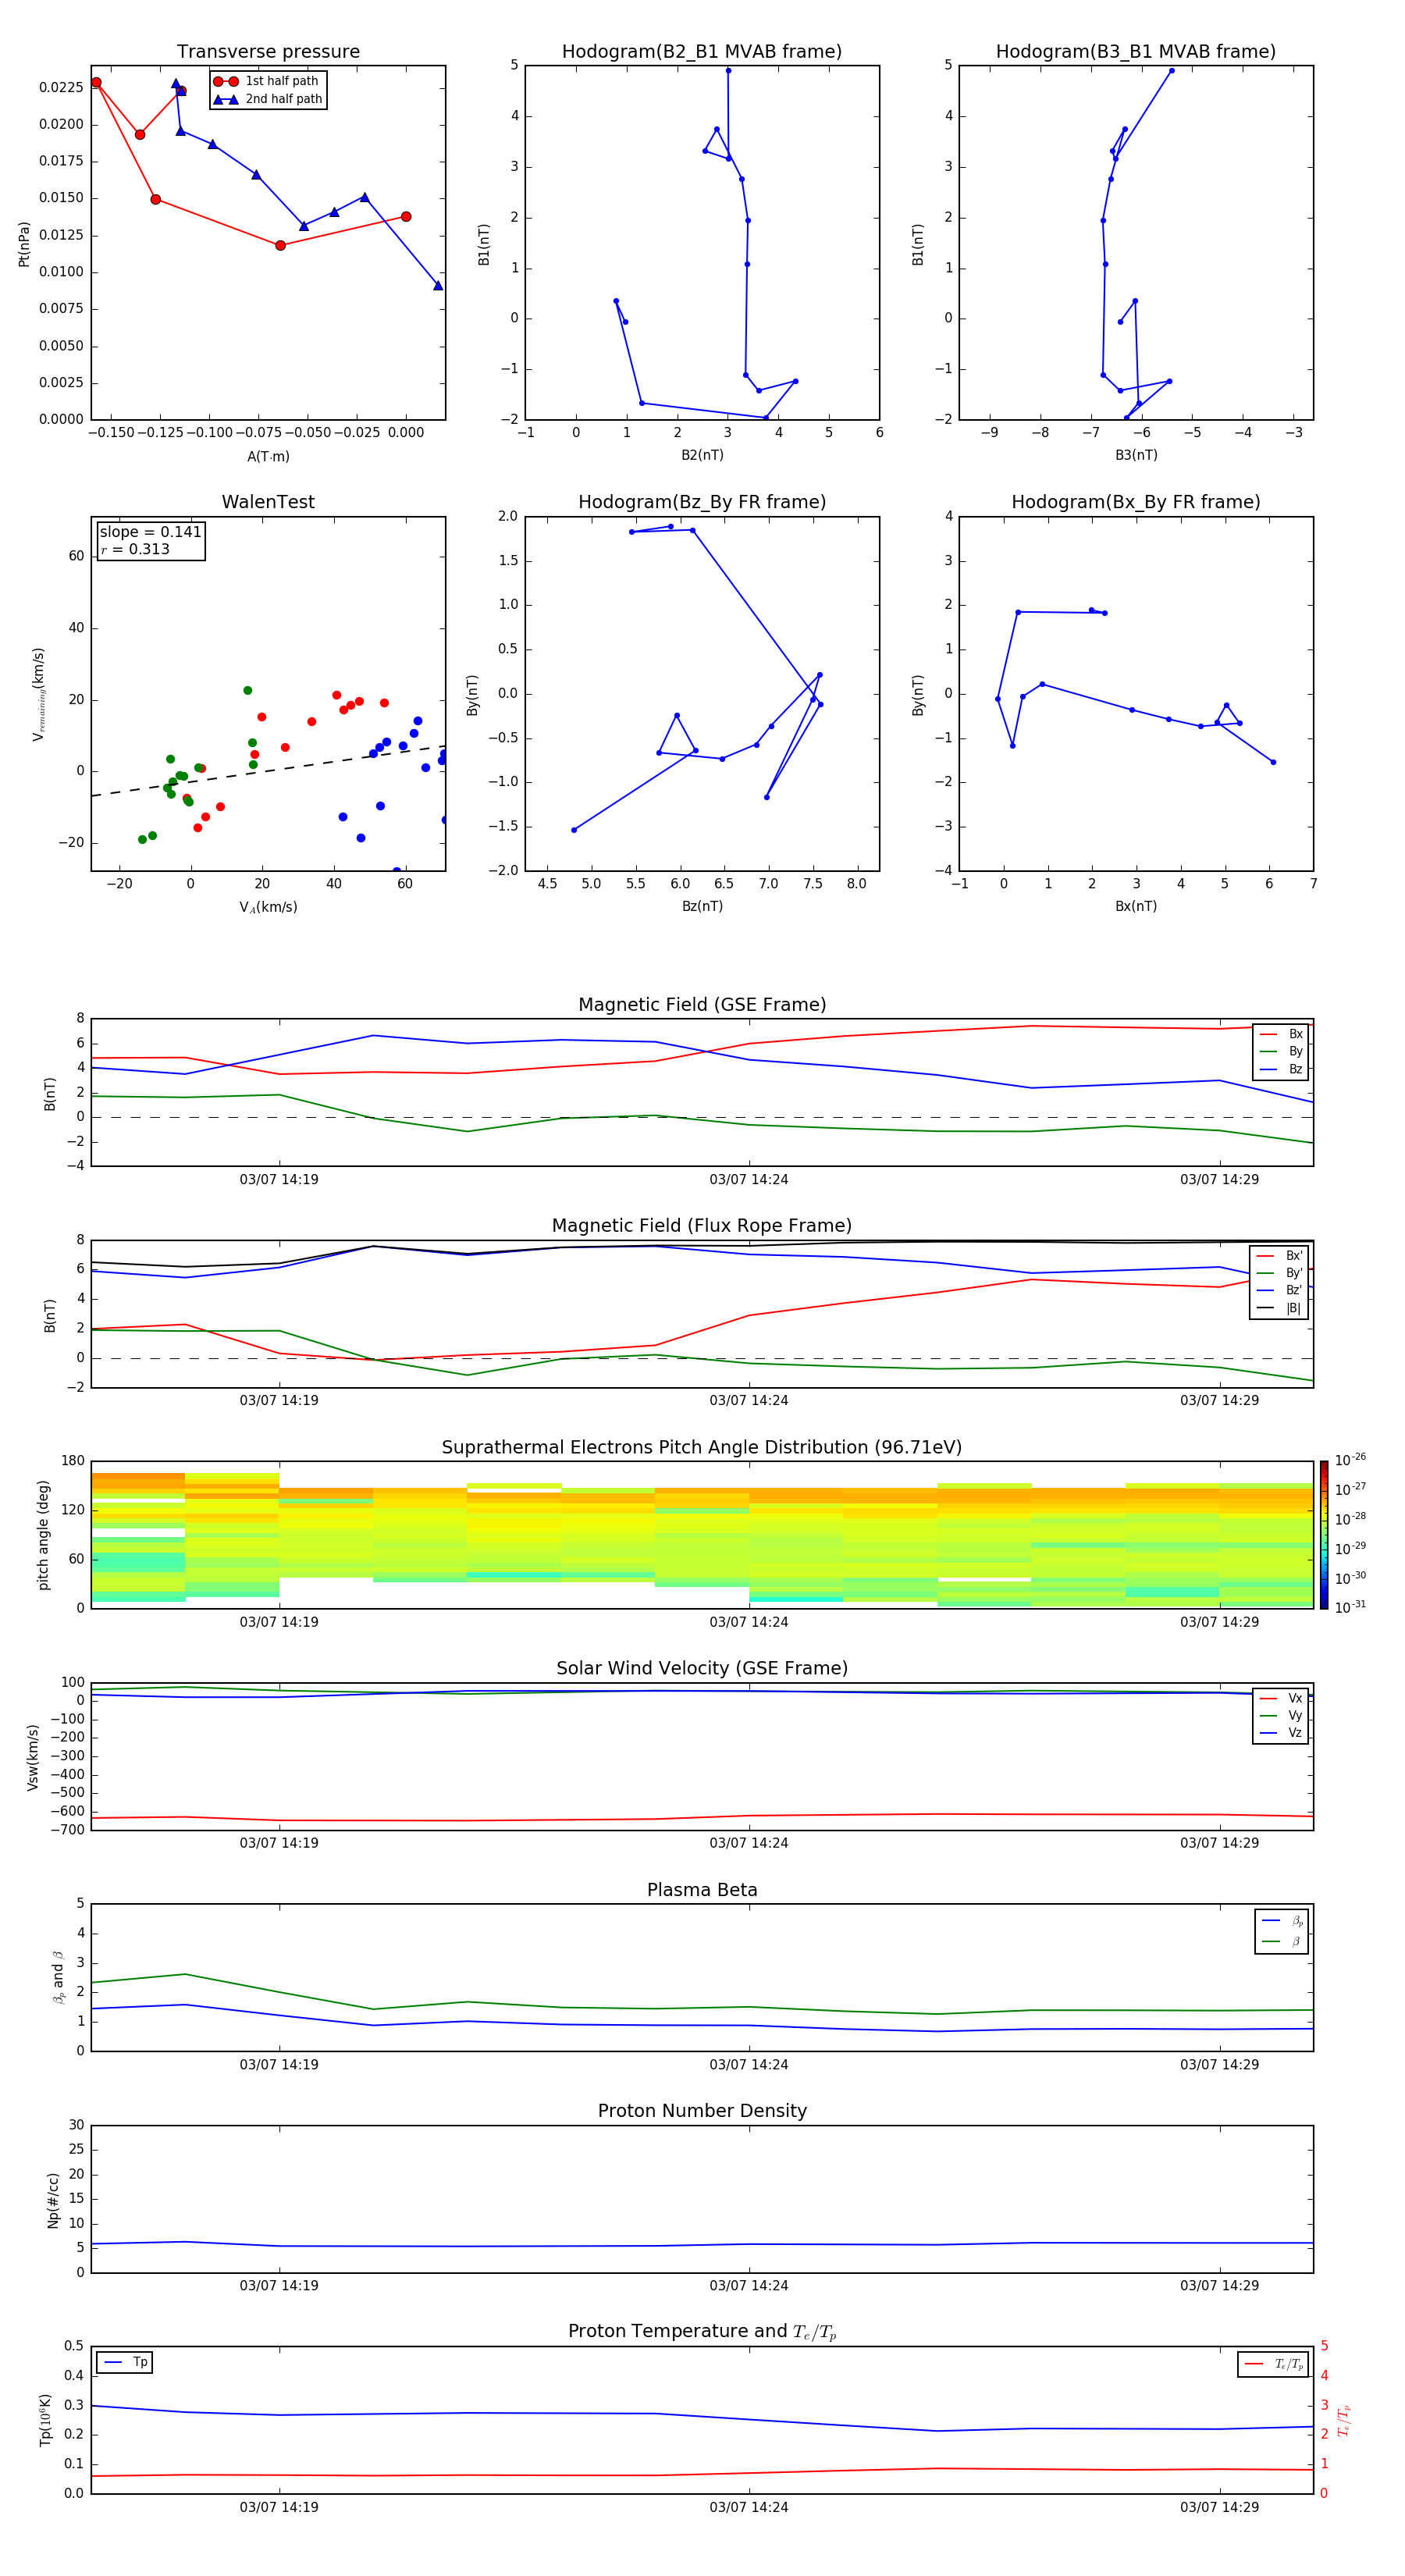
Task: Click the "Magnetic Field (Flux Rope Frame)" title
Action: [x=702, y=1226]
